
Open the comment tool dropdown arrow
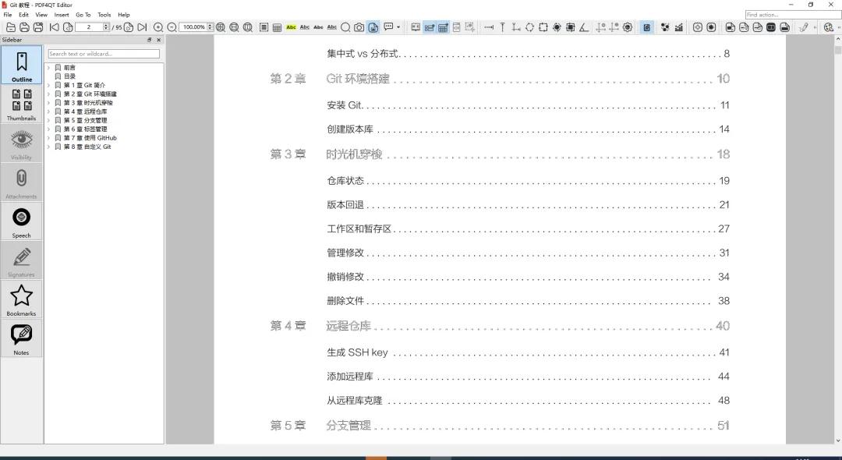coord(398,27)
